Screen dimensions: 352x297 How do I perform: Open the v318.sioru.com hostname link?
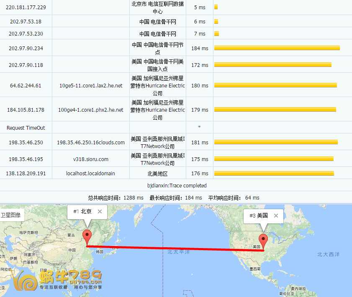(x=90, y=159)
